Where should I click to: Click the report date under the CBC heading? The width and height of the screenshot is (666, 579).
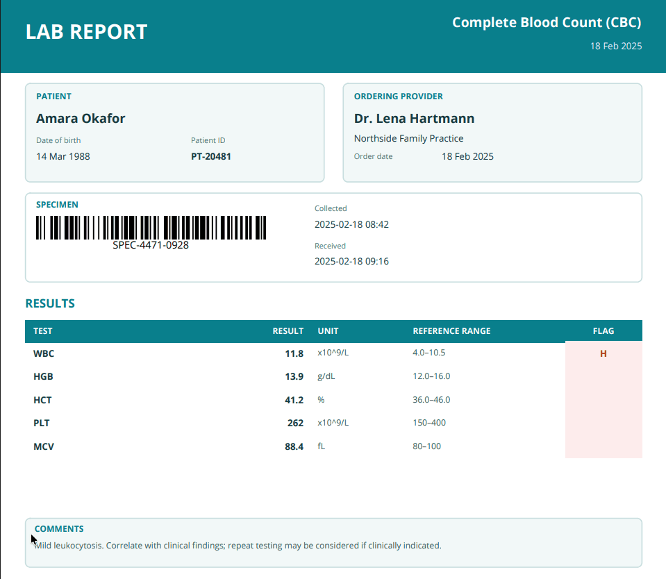tap(616, 46)
